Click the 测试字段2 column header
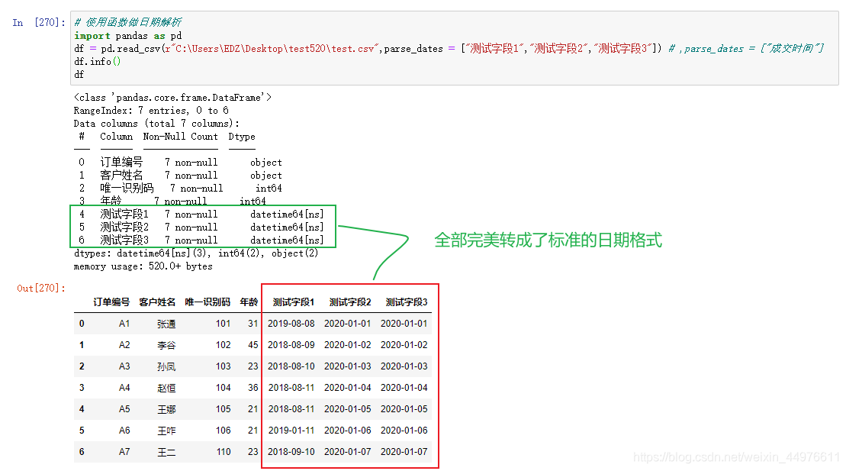 [x=350, y=302]
